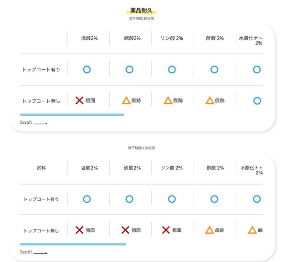The image size is (287, 262).
Task: Click the 酢酸 2% header in the 30分間 table
Action: [215, 38]
